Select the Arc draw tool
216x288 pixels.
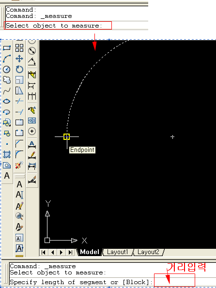point(7,59)
